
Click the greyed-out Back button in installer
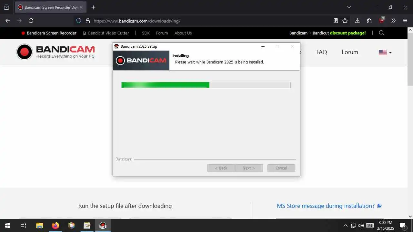click(221, 168)
